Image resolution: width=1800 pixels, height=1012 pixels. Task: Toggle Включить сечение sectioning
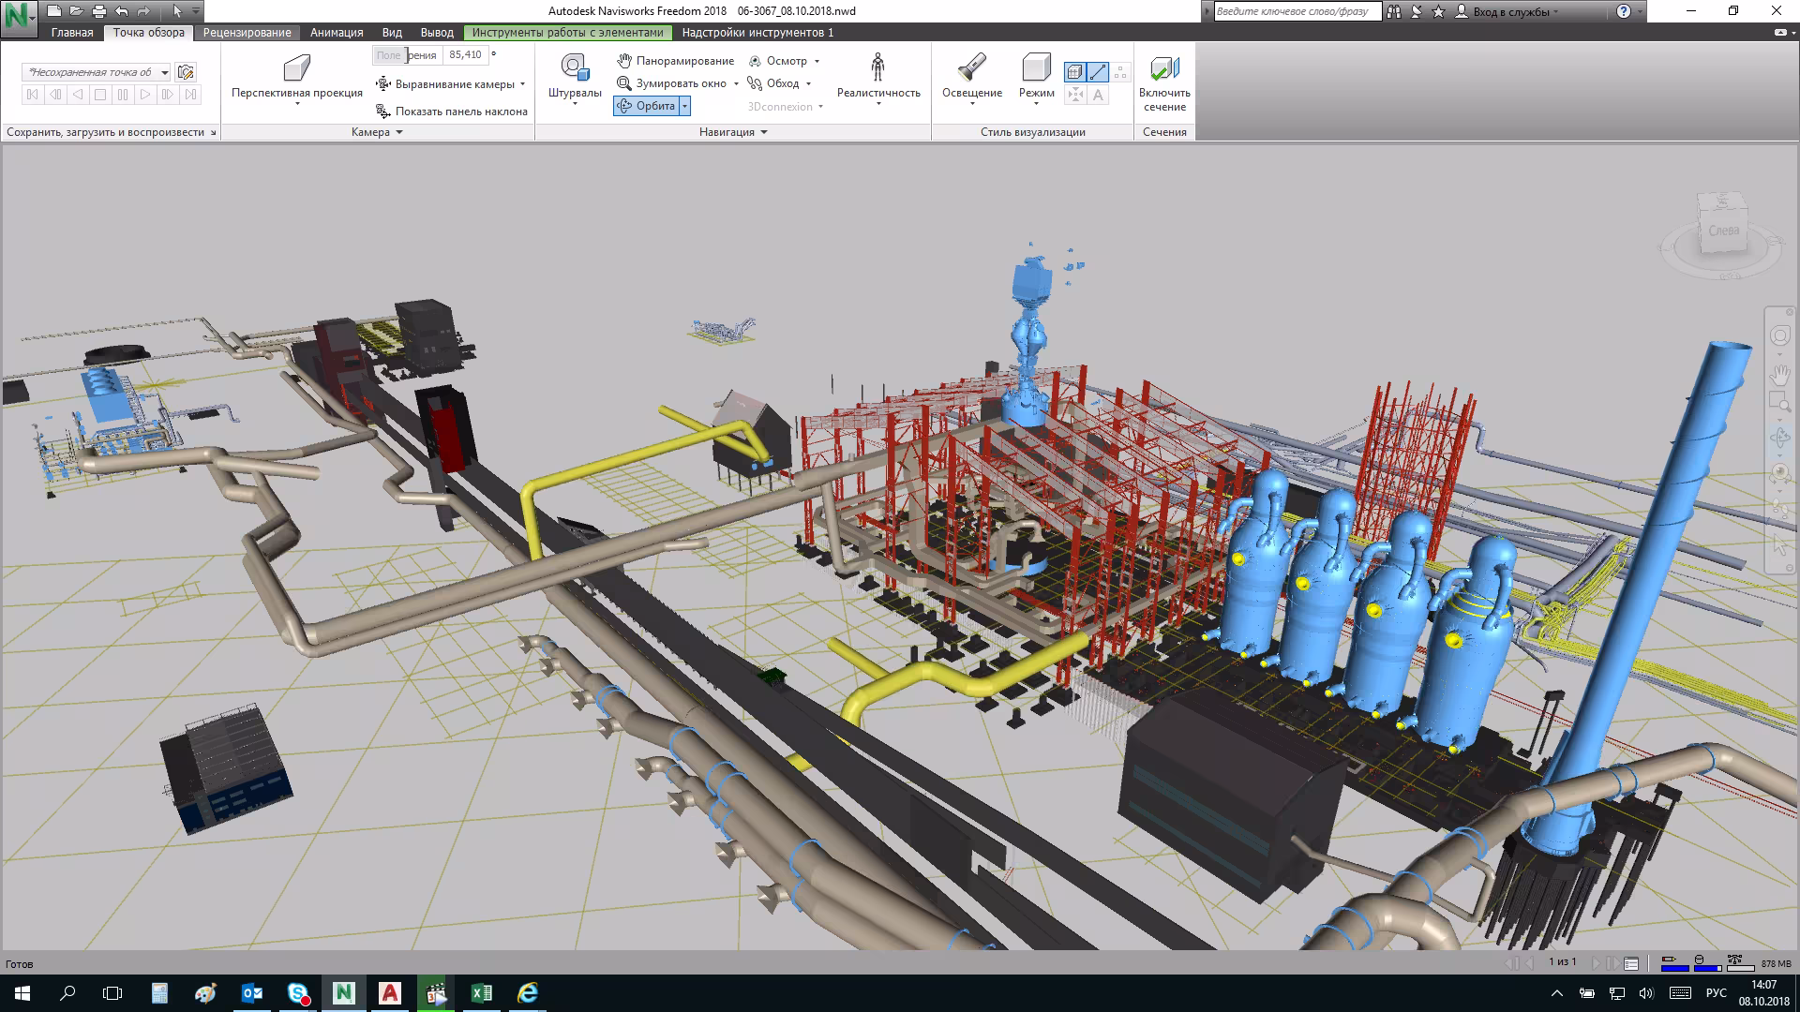(x=1164, y=70)
